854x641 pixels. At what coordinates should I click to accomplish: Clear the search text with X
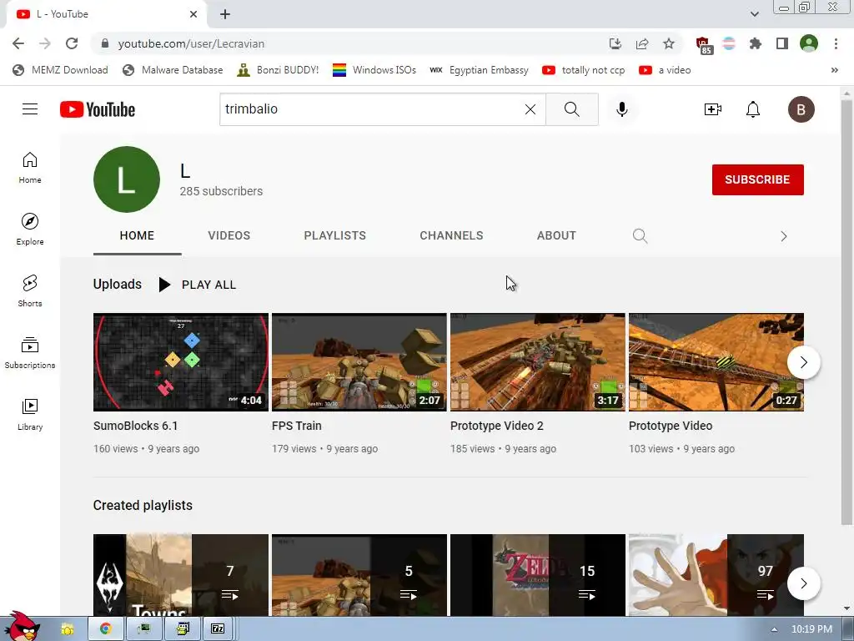tap(530, 109)
